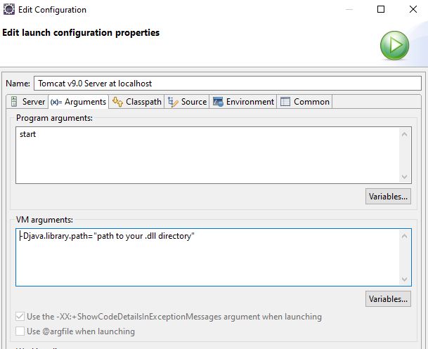Click inside the Program arguments text area
428x349 pixels.
point(208,155)
